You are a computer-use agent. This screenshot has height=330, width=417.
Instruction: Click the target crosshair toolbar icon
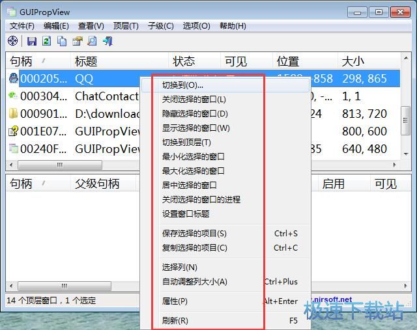point(13,41)
